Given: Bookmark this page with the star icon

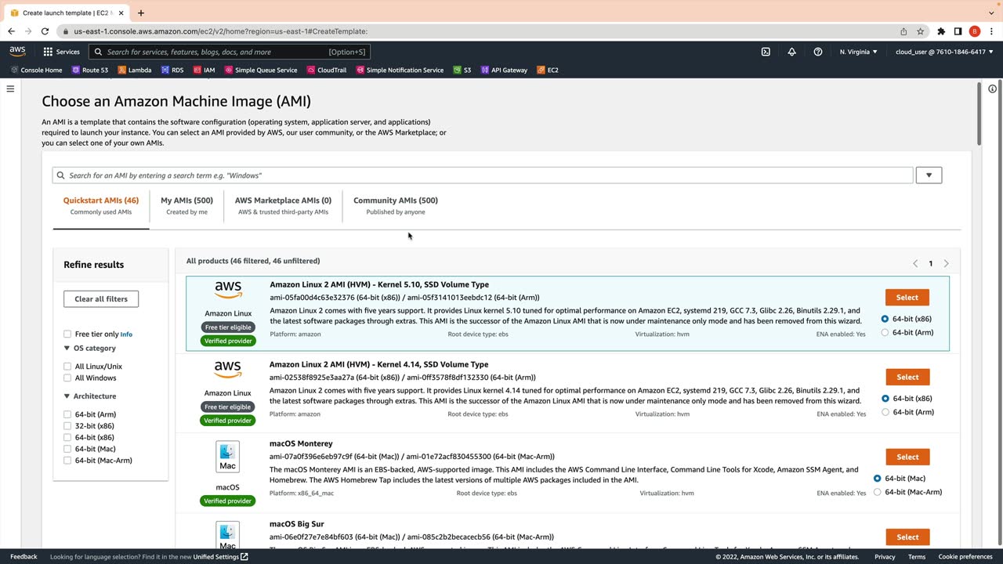Looking at the screenshot, I should 921,31.
